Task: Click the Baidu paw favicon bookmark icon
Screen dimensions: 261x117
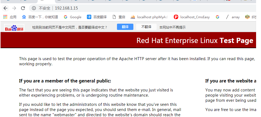Action: tap(24, 17)
